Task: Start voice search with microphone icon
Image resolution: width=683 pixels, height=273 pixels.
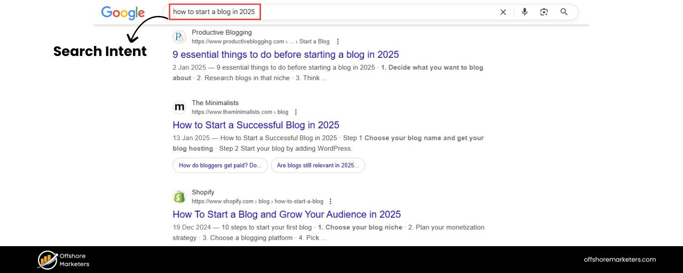Action: click(525, 12)
